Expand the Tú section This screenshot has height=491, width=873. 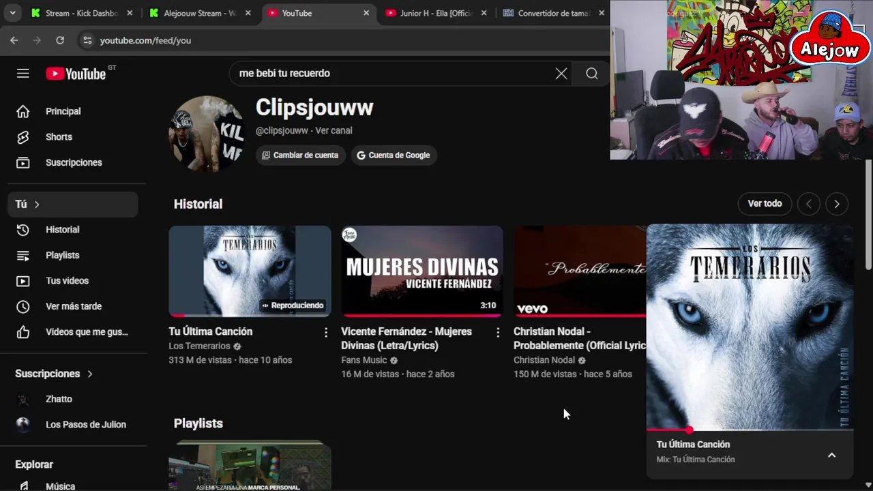pyautogui.click(x=73, y=204)
